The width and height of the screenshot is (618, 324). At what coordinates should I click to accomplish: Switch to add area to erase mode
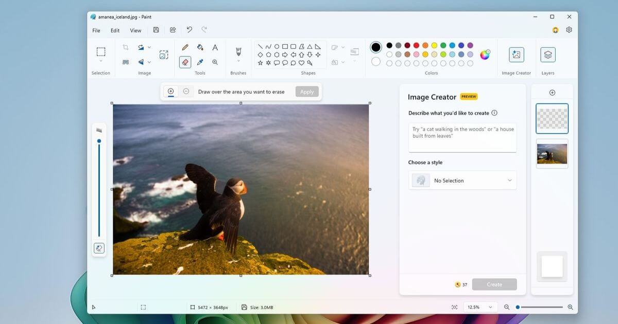coord(170,92)
